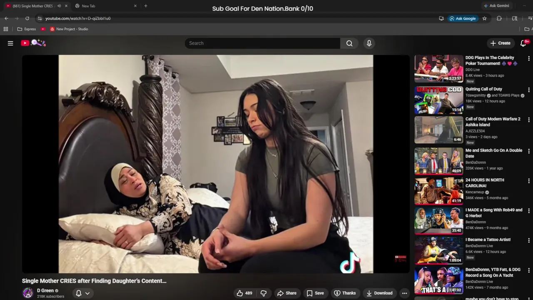Open options menu for Rob49 song video
The width and height of the screenshot is (533, 300).
coord(529,211)
